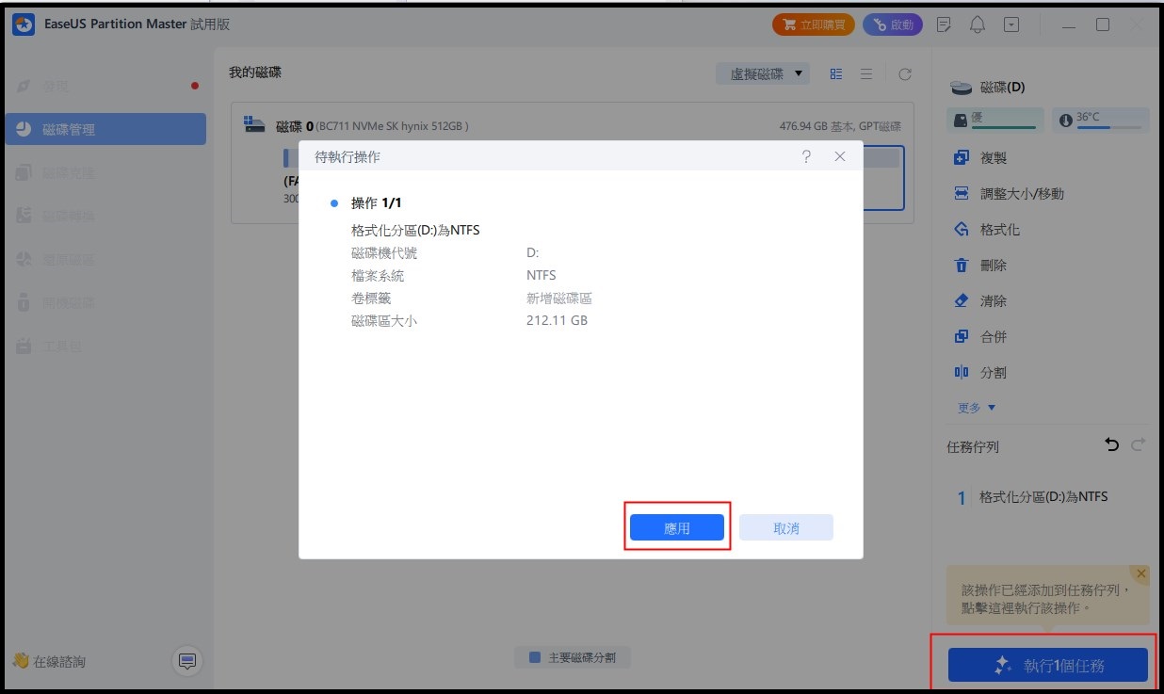
Task: Click 清除 action with eraser icon
Action: [x=980, y=301]
